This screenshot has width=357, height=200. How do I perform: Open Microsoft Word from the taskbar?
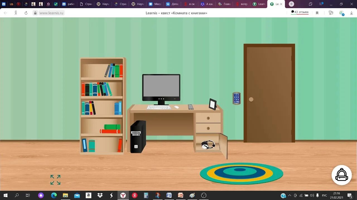tap(169, 196)
